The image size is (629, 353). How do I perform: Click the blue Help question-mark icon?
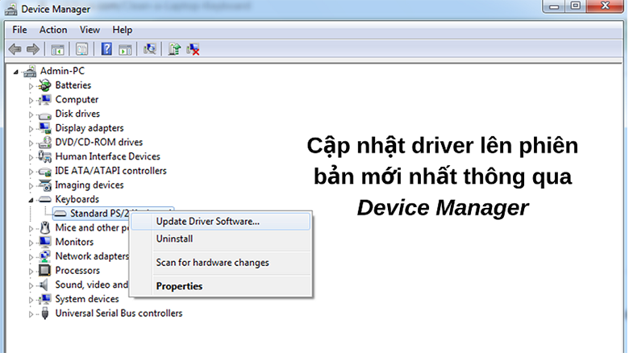point(106,49)
